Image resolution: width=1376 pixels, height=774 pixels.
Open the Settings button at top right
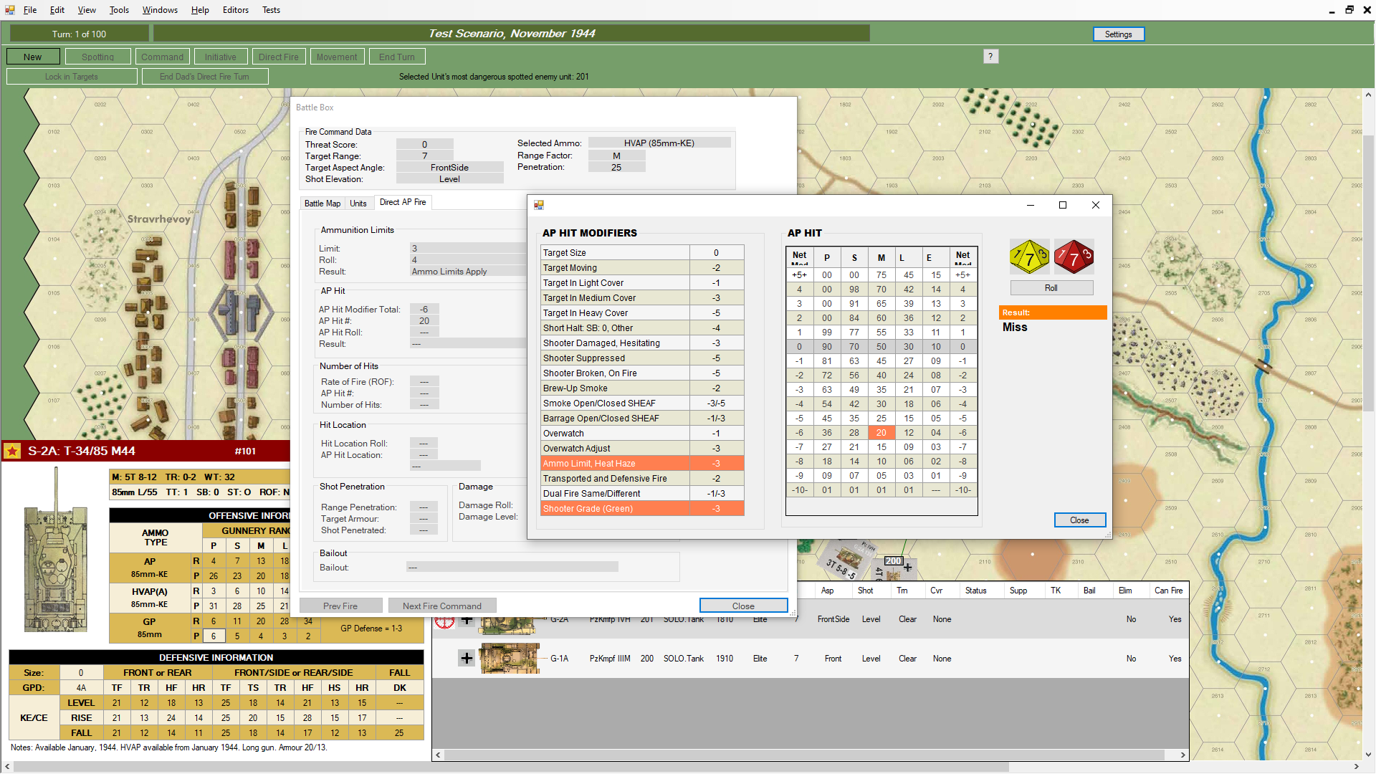point(1118,34)
